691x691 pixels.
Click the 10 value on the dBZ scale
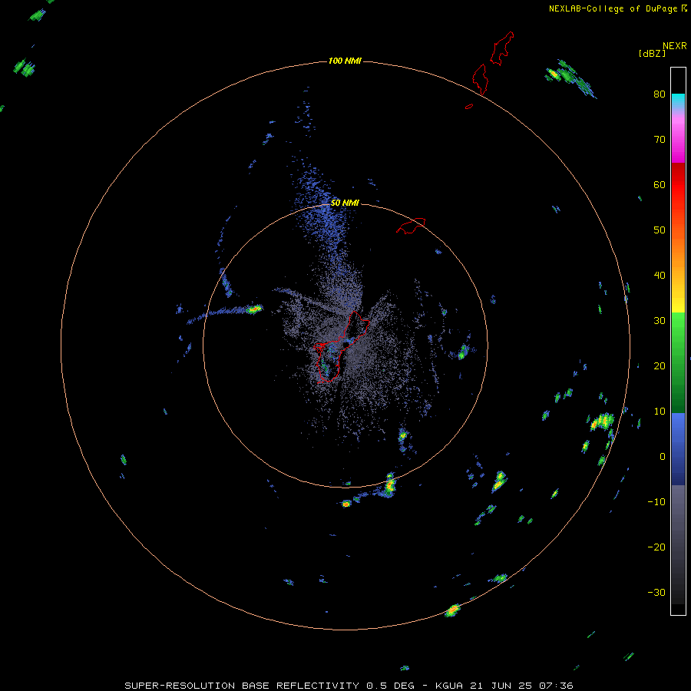660,412
